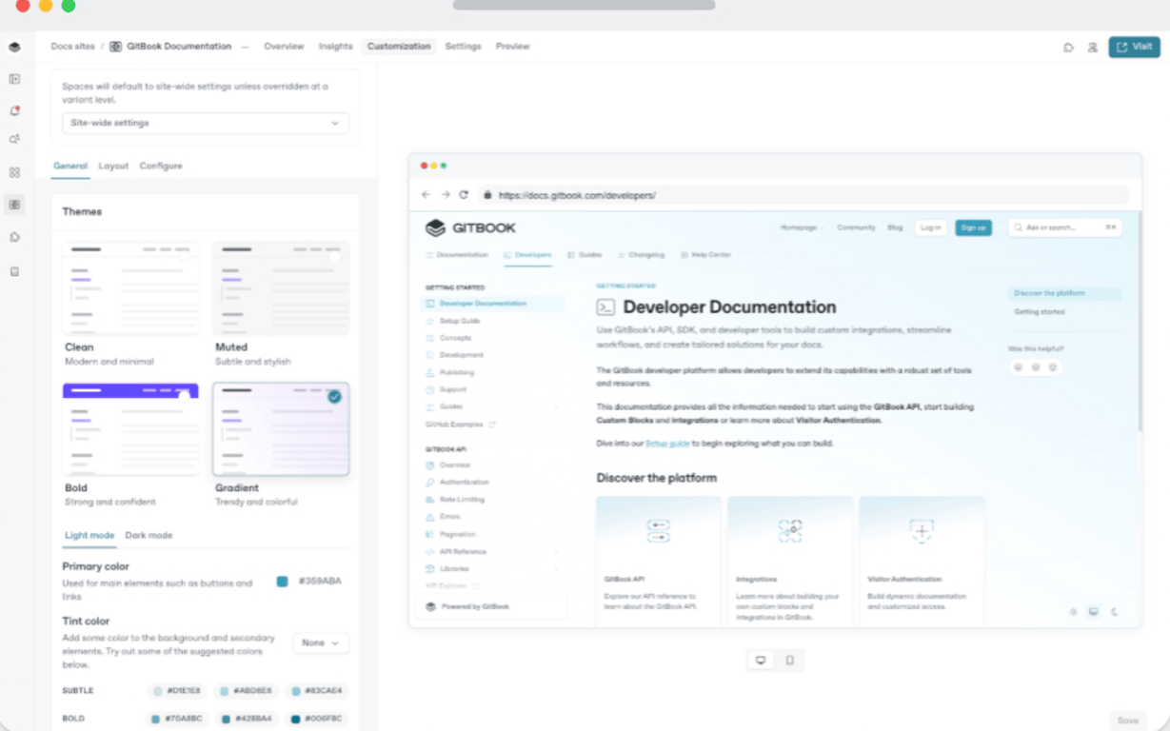
Task: Switch to Dark mode tab
Action: coord(149,535)
